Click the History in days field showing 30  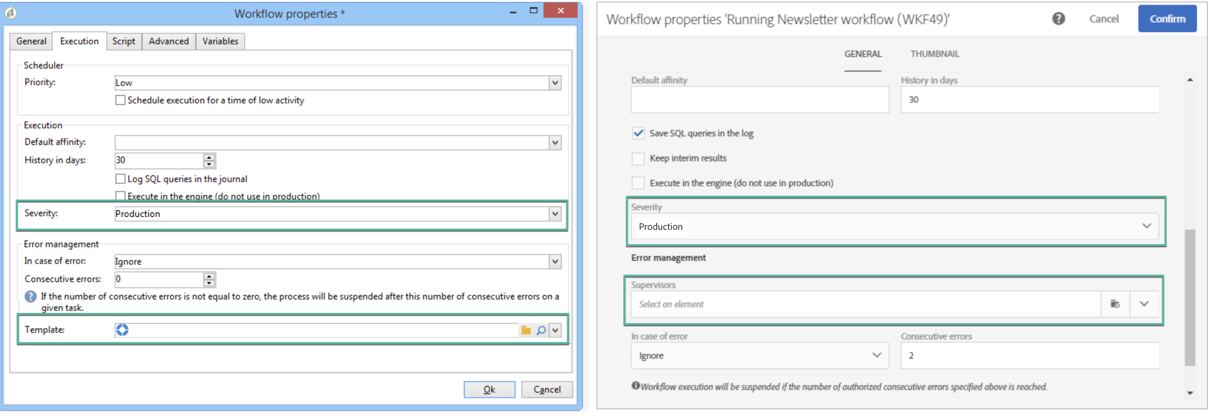pyautogui.click(x=159, y=160)
